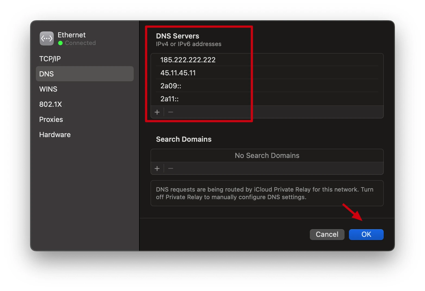Highlight the 2a09:: IPv6 server row
The image size is (425, 291).
pos(171,86)
